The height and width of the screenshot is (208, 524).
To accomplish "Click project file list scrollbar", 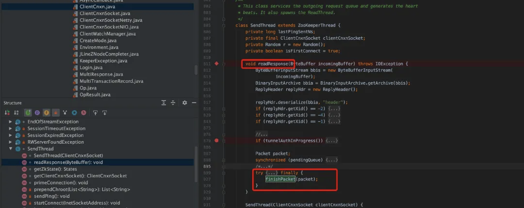I will coord(196,70).
